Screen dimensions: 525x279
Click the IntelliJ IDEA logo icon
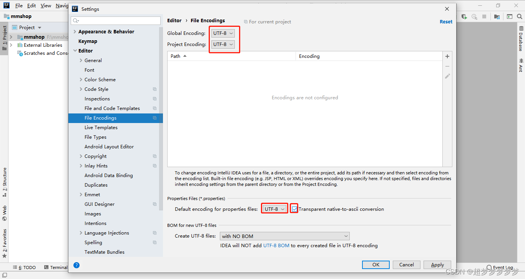[x=7, y=5]
